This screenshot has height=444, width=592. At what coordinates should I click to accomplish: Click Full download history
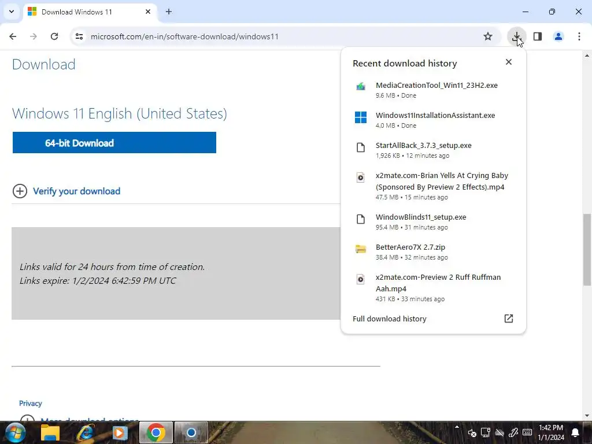[389, 319]
